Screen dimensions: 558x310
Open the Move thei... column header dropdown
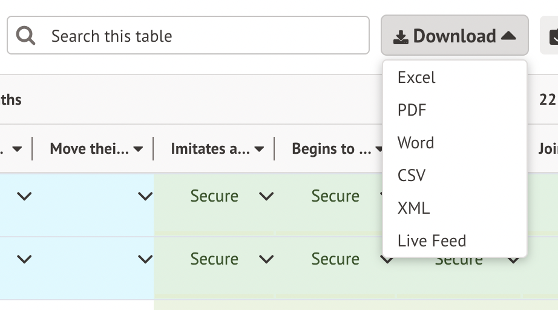point(138,149)
